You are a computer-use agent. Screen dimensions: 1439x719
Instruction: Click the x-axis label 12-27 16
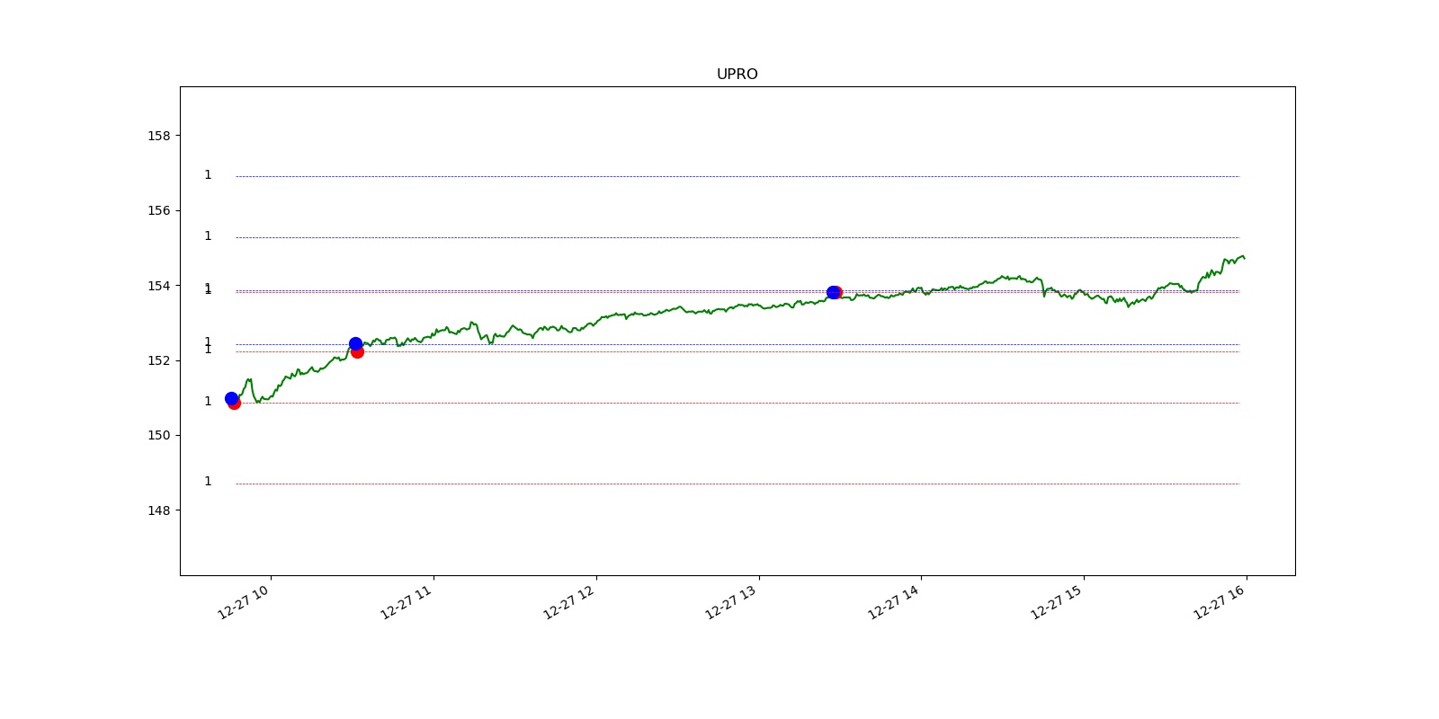pos(1220,602)
